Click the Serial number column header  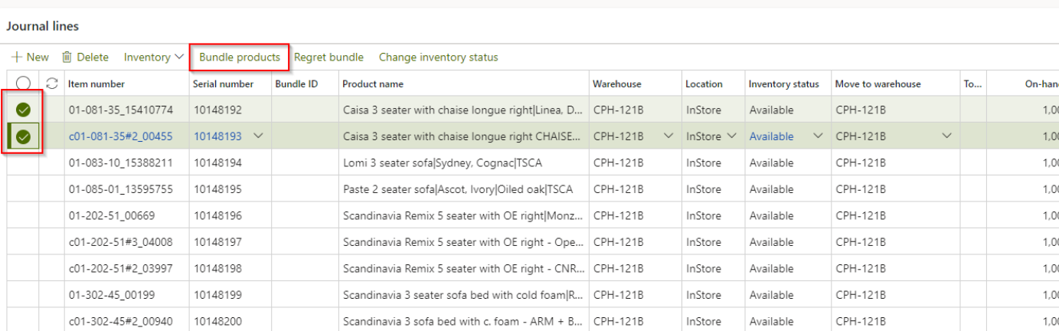223,84
